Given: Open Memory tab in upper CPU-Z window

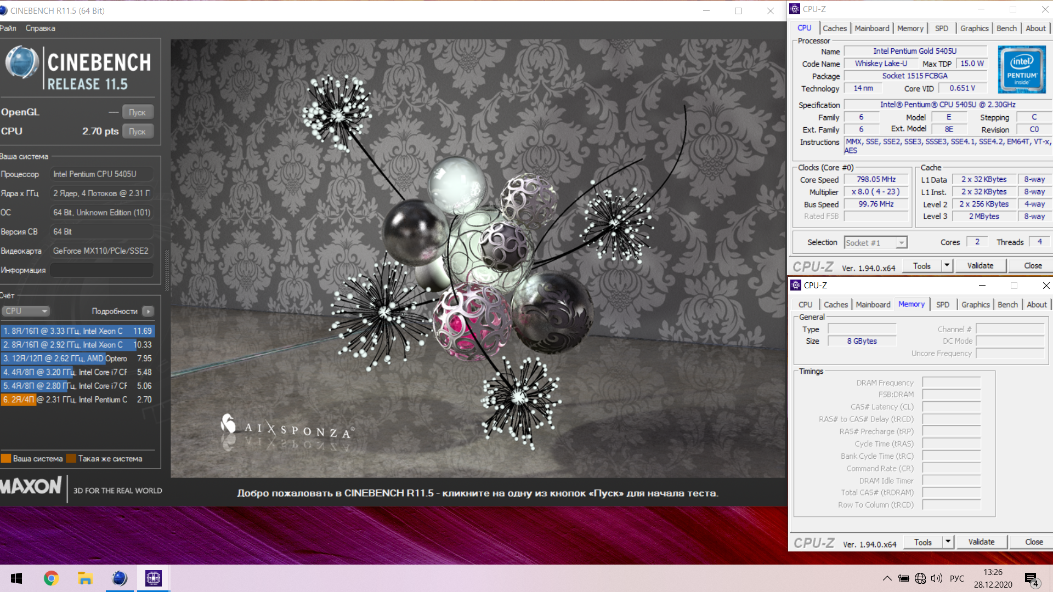Looking at the screenshot, I should 910,29.
